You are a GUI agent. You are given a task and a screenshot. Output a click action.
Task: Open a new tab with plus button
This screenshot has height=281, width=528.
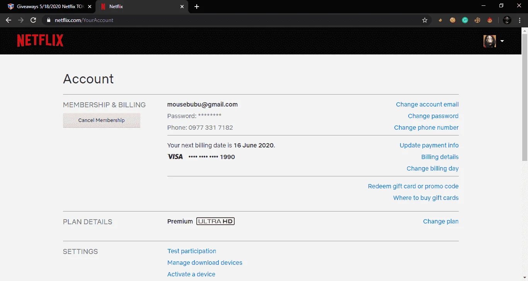coord(197,7)
